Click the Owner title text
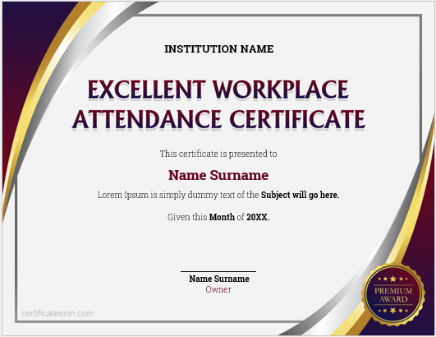The height and width of the screenshot is (337, 436). pyautogui.click(x=218, y=289)
